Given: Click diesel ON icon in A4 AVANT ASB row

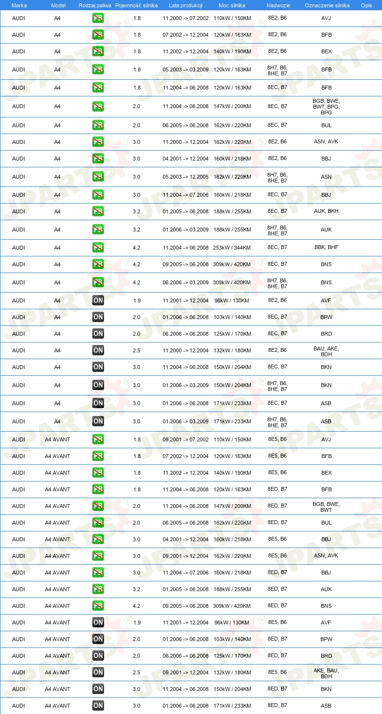Looking at the screenshot, I should [98, 706].
